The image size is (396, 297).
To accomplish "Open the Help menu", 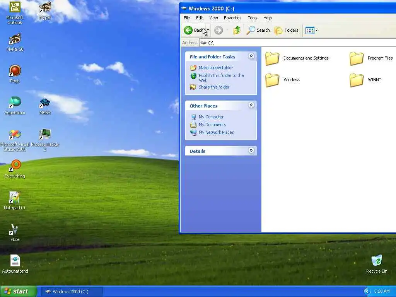I will coord(268,18).
